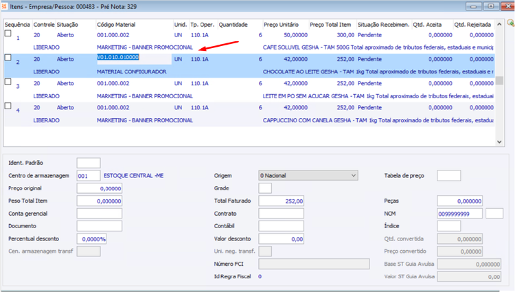Check the box for sequence row 1
Viewport: 515px width, 292px height.
click(8, 33)
